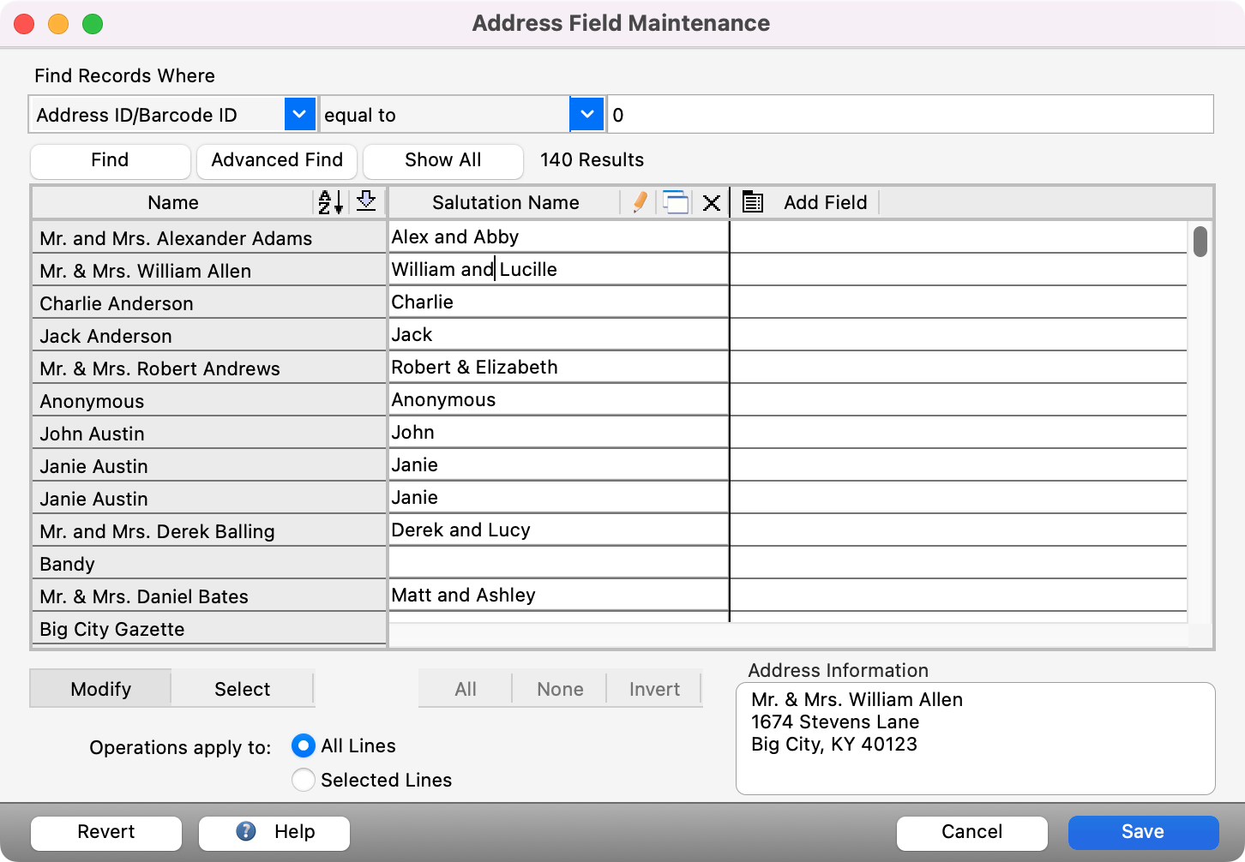The width and height of the screenshot is (1245, 862).
Task: Show All records
Action: point(442,160)
